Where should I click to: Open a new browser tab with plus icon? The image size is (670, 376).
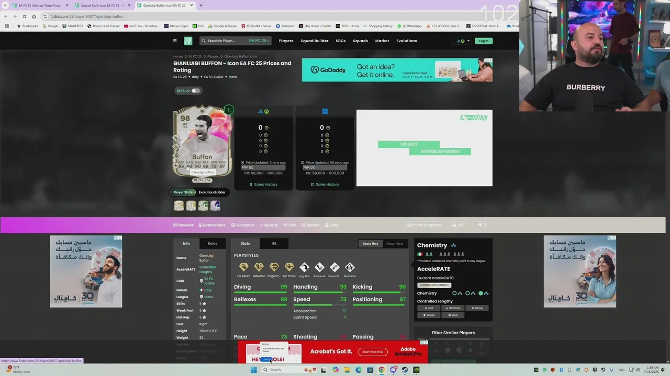click(201, 5)
